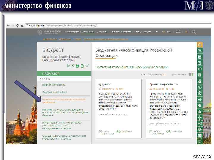Viewport: 214px width, 160px height.
Task: Reload the page with the browser refresh icon
Action: [18, 25]
